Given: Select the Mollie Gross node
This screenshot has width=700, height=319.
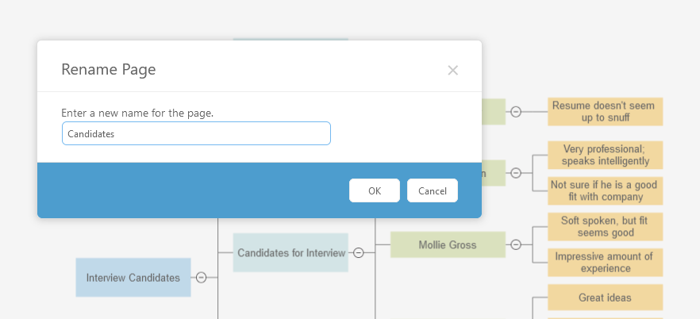Looking at the screenshot, I should click(448, 245).
